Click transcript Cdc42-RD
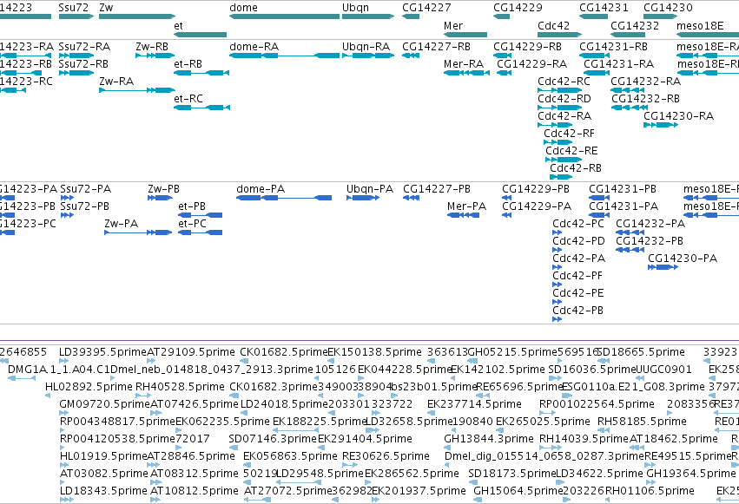 [560, 108]
